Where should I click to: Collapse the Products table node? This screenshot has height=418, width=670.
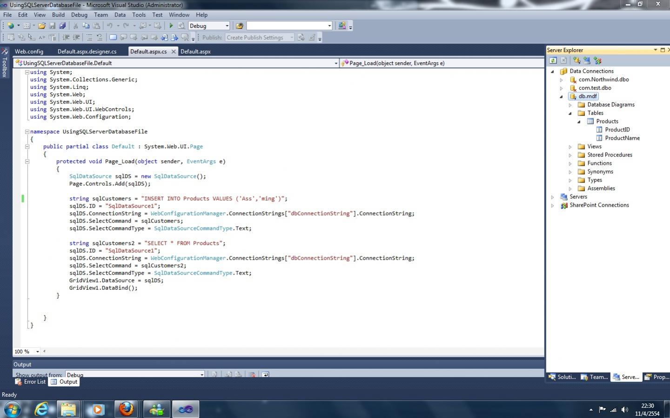(x=579, y=122)
